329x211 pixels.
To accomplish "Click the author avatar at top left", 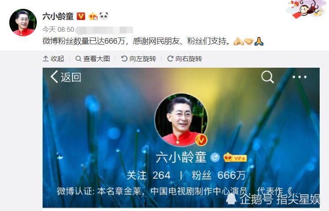I will point(23,23).
